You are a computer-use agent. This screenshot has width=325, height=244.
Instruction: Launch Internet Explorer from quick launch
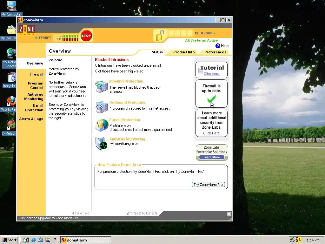[x=33, y=240]
